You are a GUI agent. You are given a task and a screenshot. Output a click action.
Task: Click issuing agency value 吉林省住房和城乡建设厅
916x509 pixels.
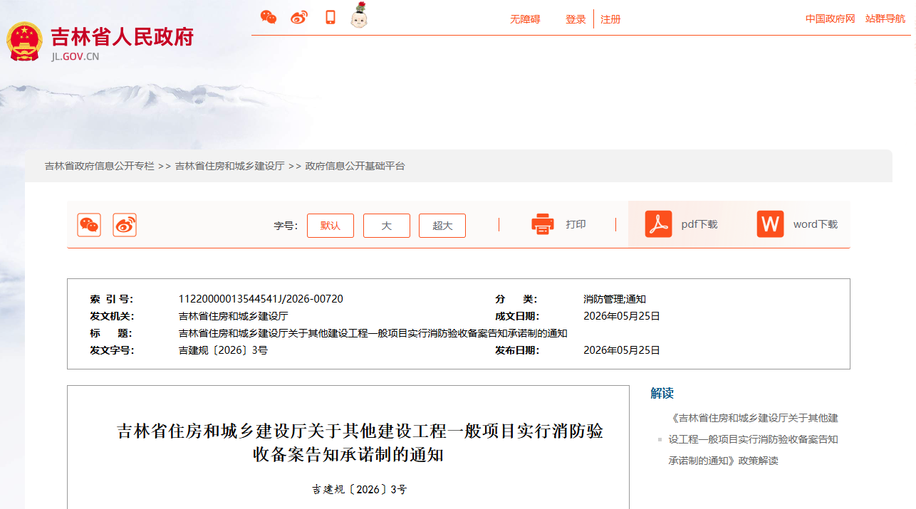[233, 316]
